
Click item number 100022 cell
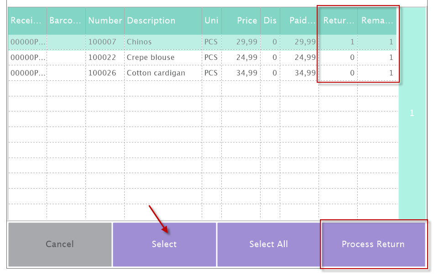tap(102, 58)
